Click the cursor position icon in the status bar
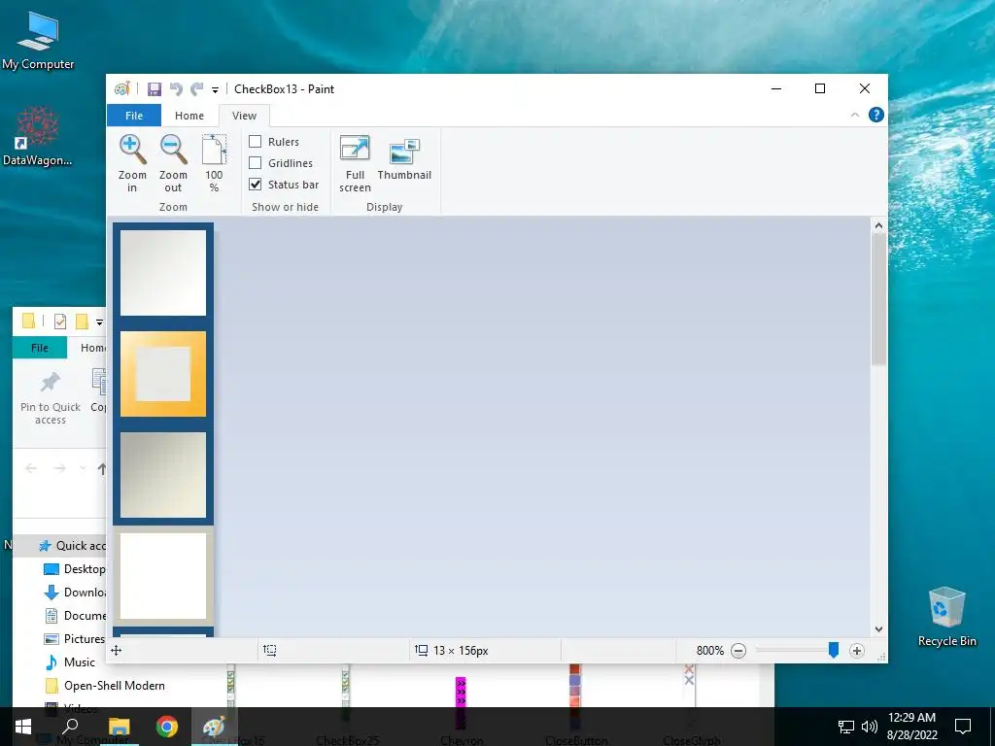Screen dimensions: 995x746 117,650
